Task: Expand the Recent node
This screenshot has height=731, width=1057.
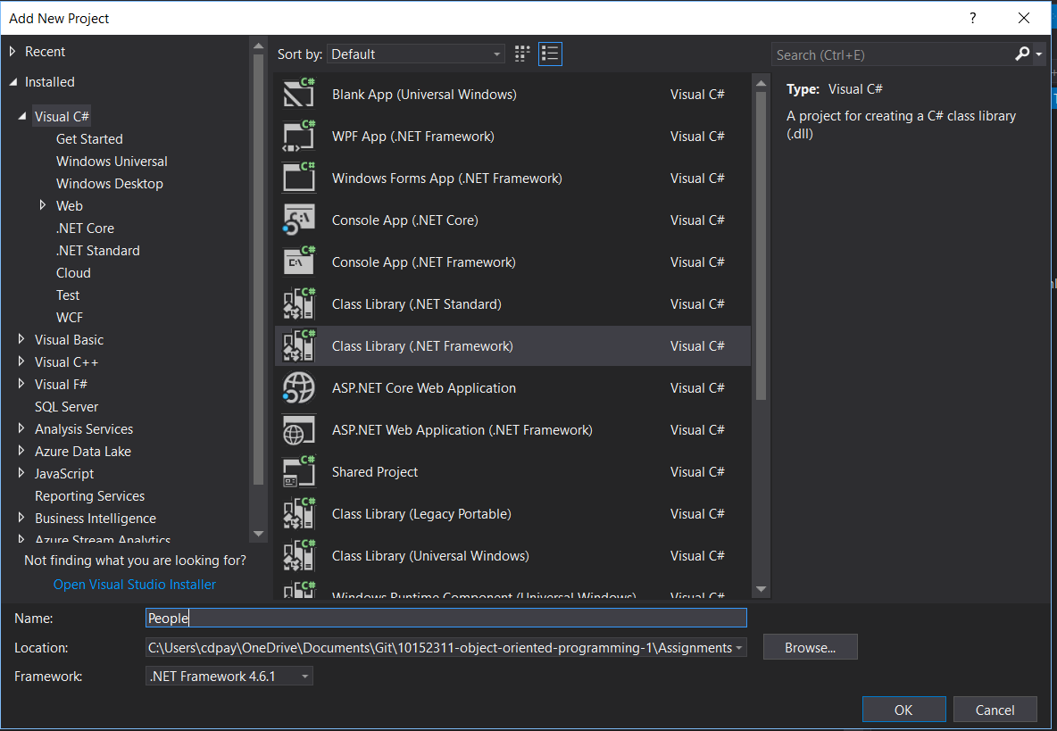Action: [12, 51]
